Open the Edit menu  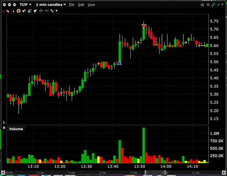coord(81,5)
